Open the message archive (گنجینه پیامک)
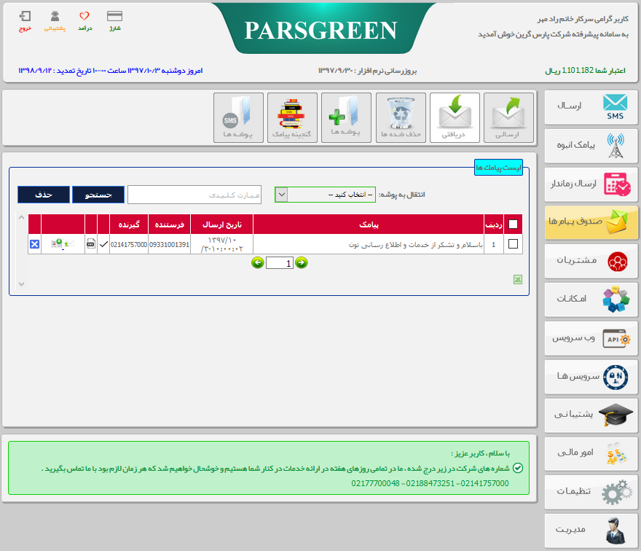This screenshot has width=641, height=551. (x=292, y=117)
